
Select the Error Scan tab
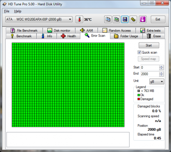[95, 36]
